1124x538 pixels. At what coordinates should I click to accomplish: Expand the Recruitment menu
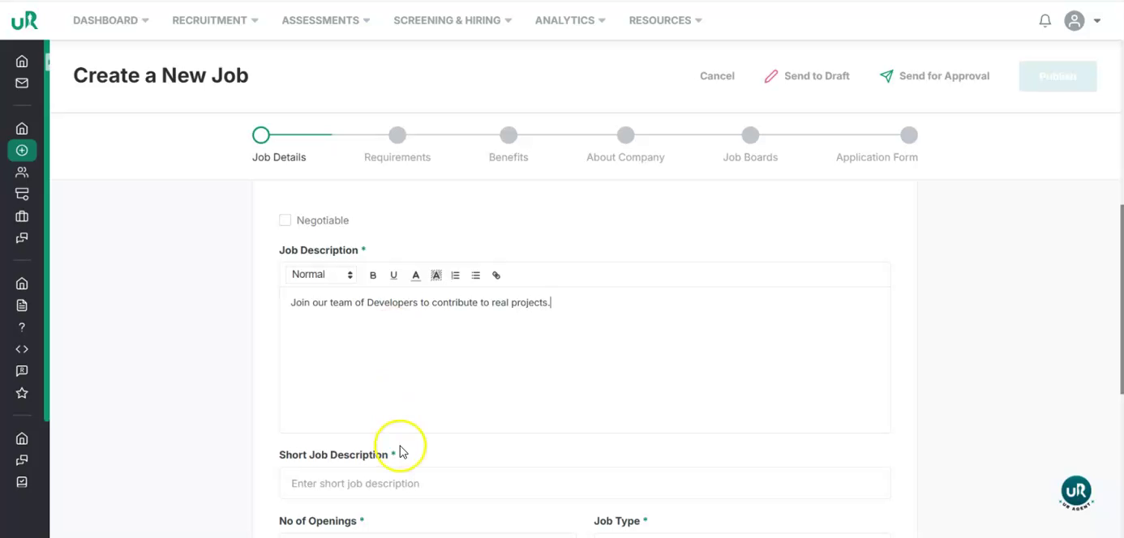pyautogui.click(x=215, y=20)
